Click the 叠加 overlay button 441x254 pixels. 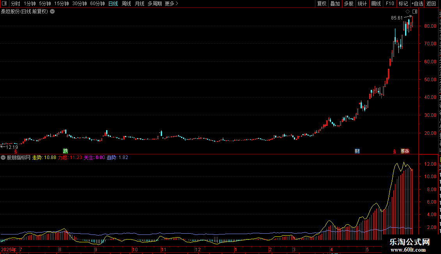[335, 4]
